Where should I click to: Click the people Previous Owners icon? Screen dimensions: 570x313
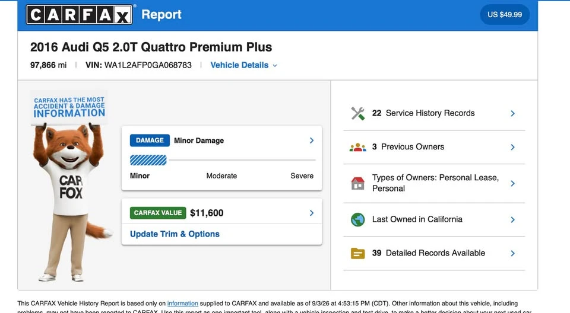pyautogui.click(x=357, y=147)
